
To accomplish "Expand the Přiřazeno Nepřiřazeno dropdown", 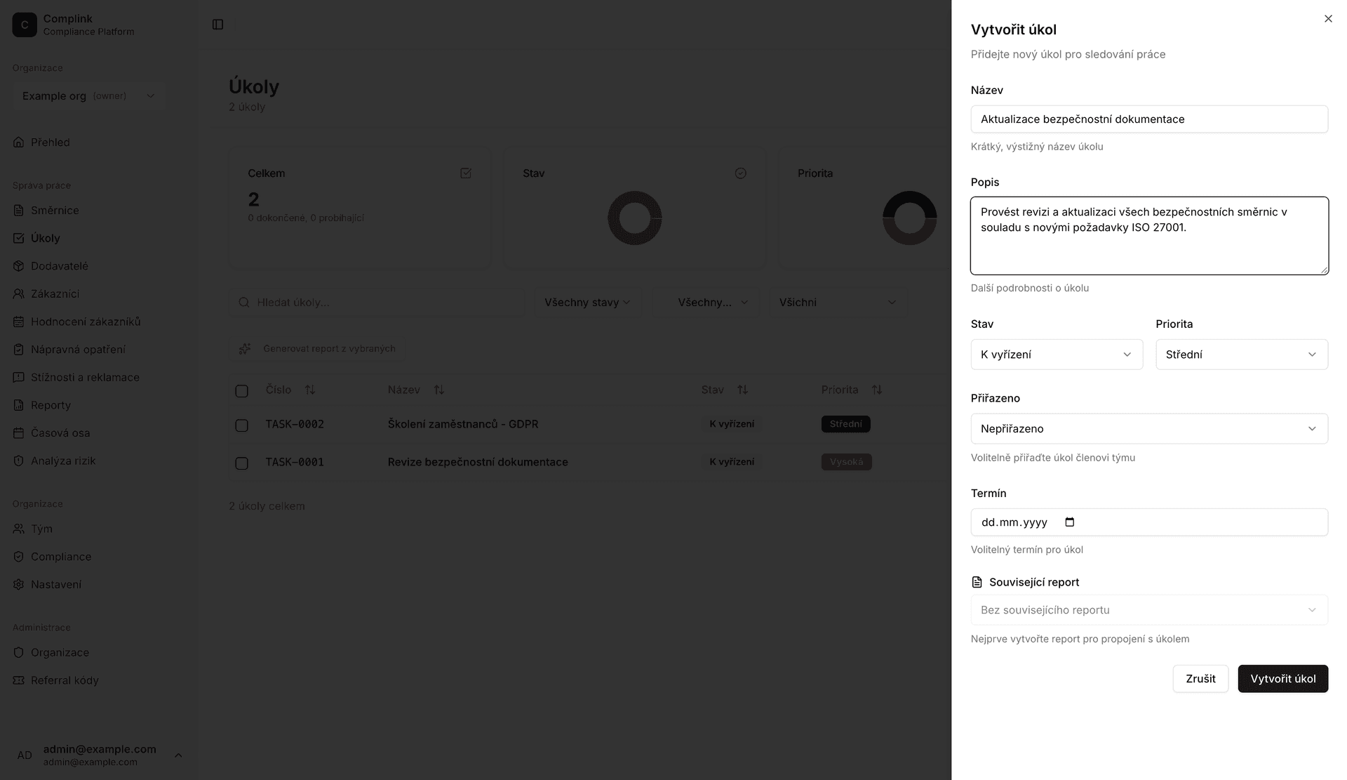I will (x=1148, y=429).
